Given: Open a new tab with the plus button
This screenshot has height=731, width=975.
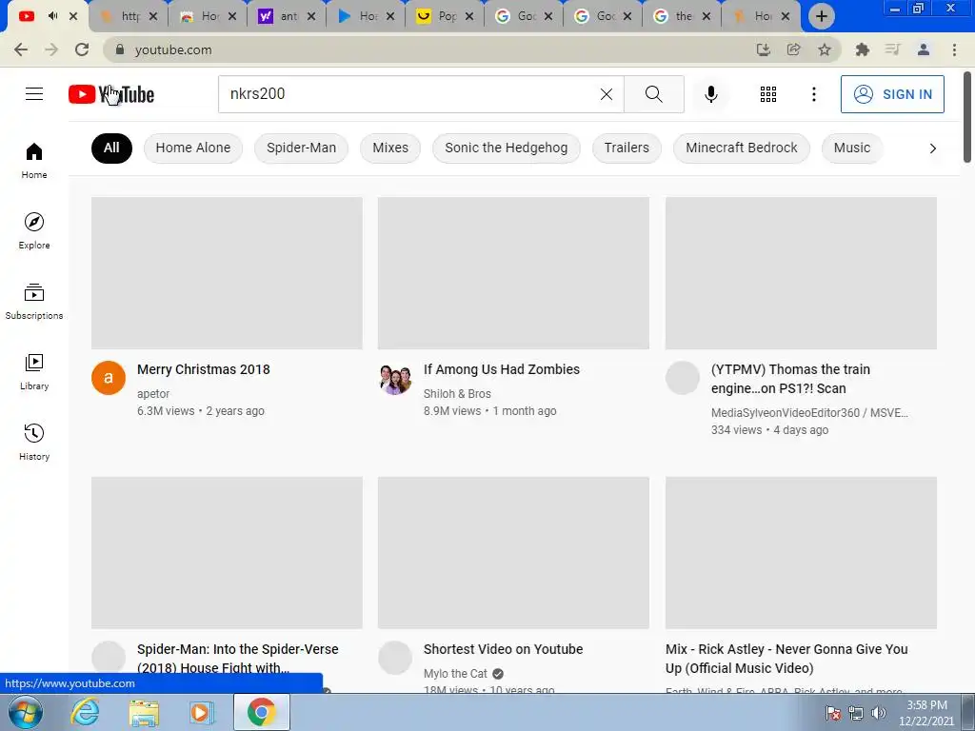Looking at the screenshot, I should point(821,16).
